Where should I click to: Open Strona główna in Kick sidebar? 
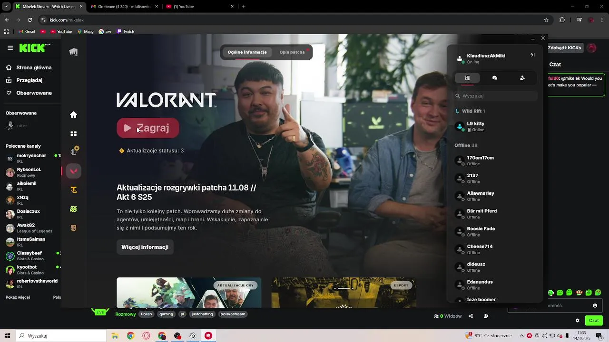(29, 67)
